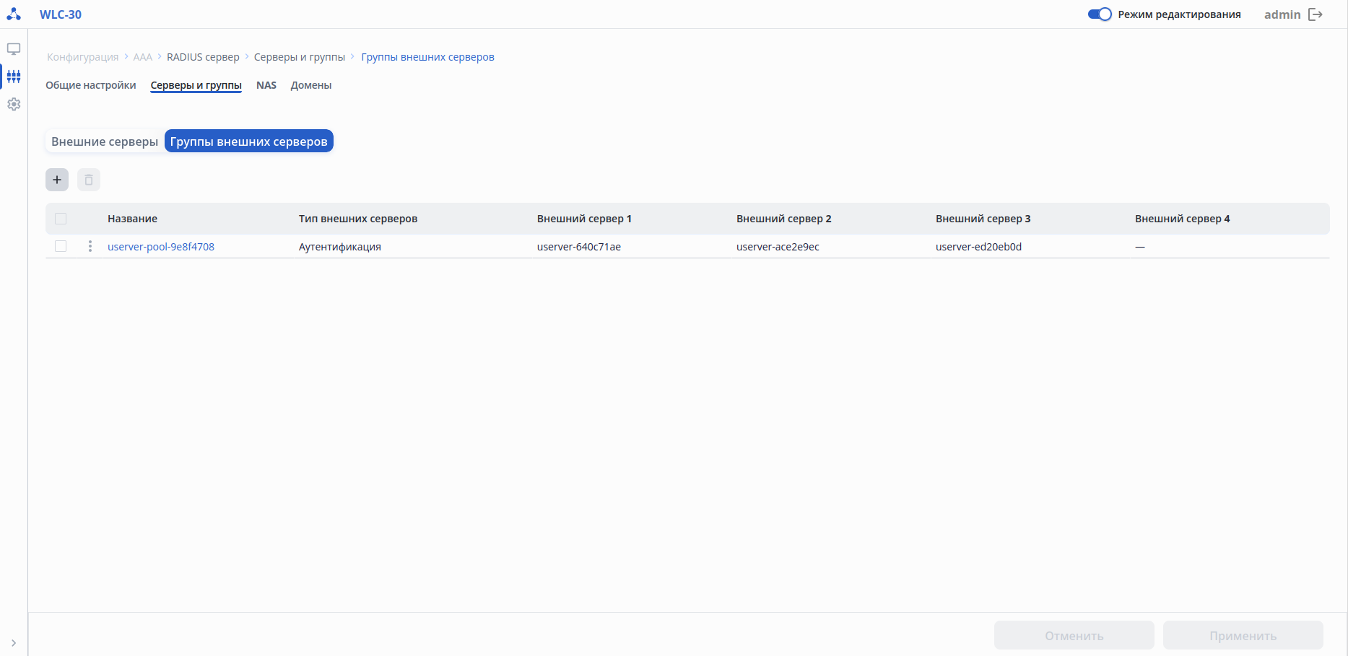This screenshot has height=656, width=1348.
Task: Switch to the Общие настройки tab
Action: point(91,85)
